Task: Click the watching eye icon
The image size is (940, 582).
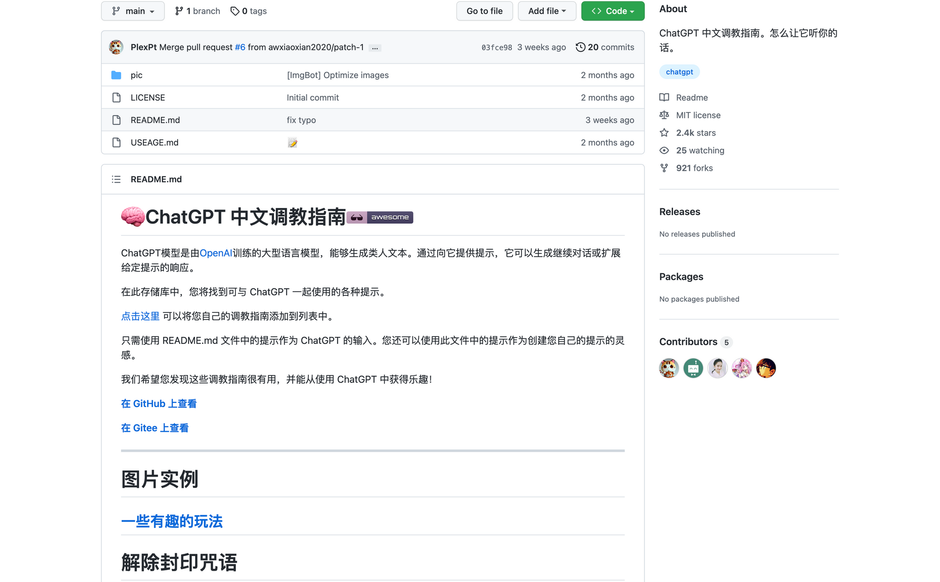Action: tap(664, 151)
